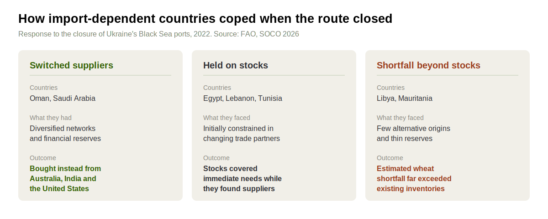Click 'Initially constrained in changing trade partners'
The image size is (548, 219).
click(242, 134)
